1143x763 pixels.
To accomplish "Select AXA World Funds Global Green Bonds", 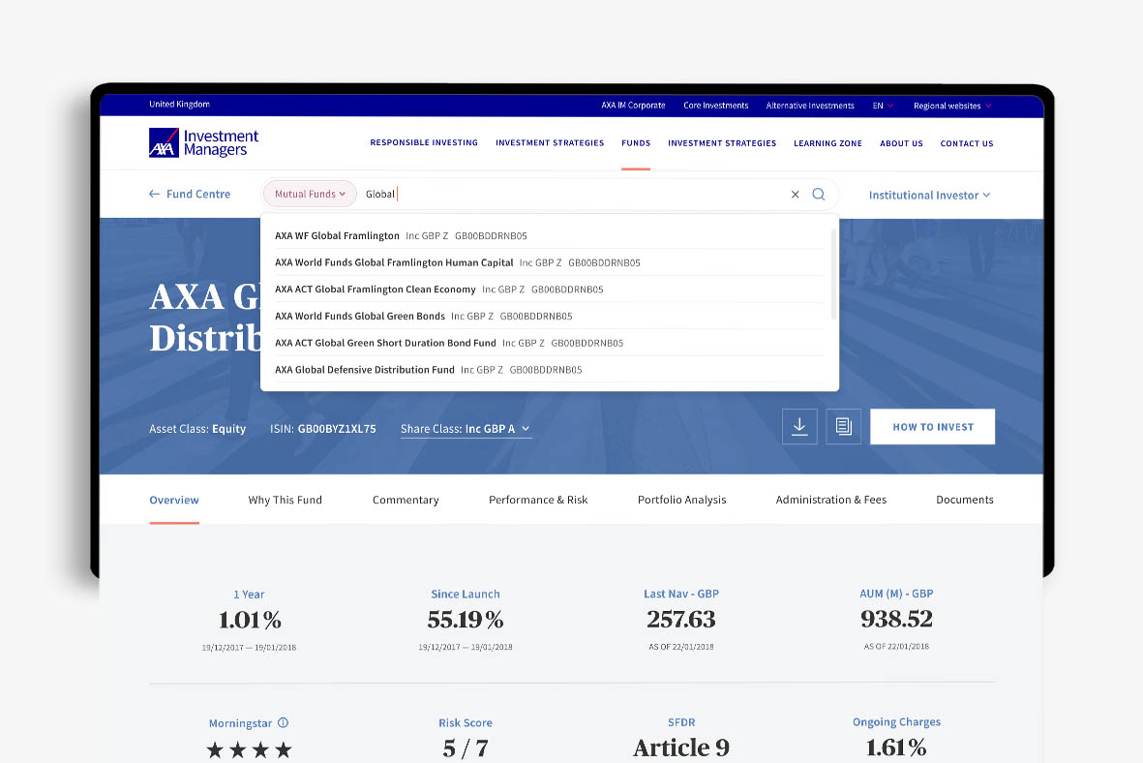I will 550,316.
